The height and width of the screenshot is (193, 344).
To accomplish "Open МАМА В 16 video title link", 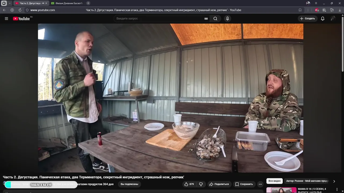I will [312, 190].
